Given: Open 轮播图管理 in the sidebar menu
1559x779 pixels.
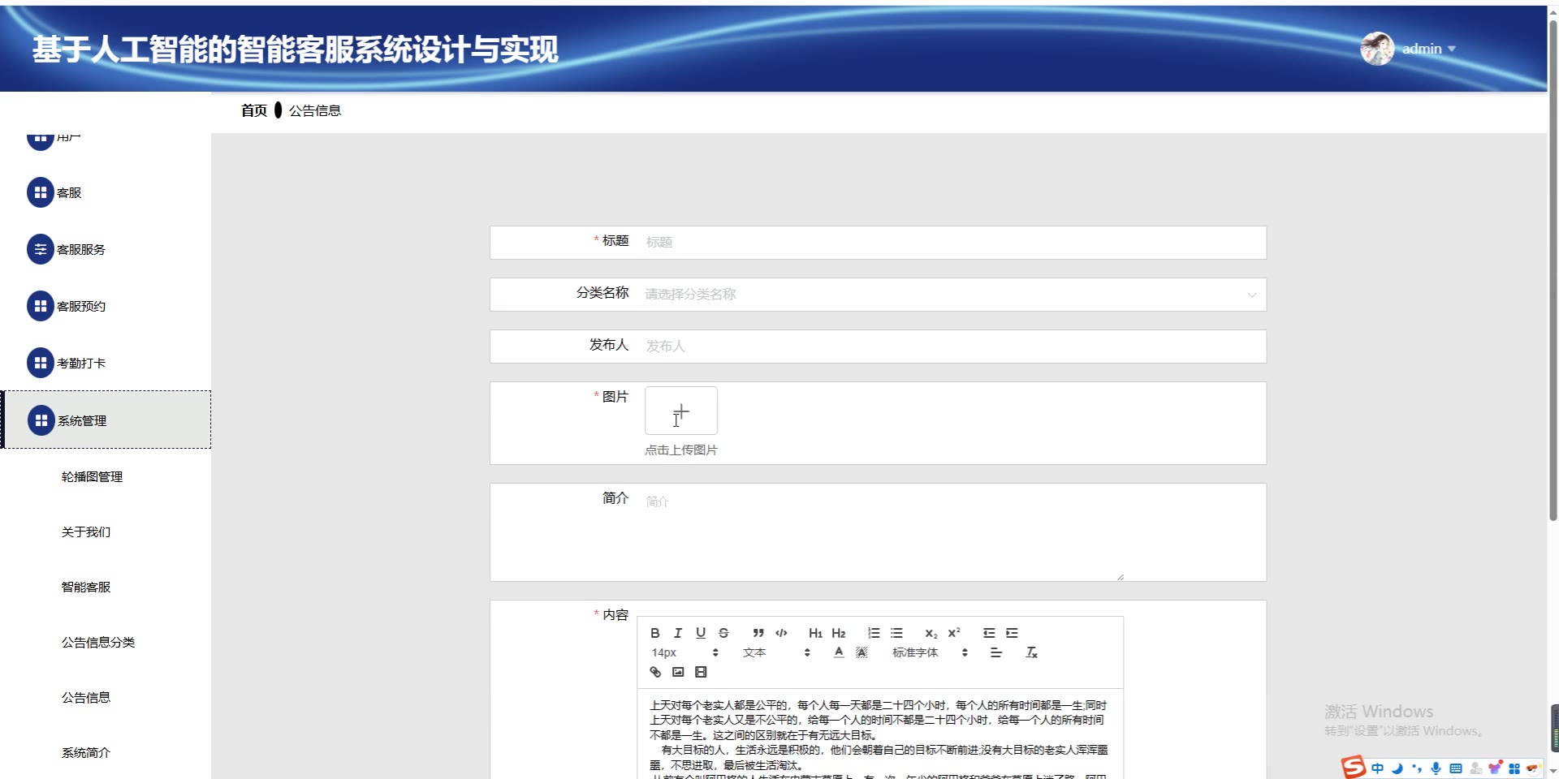Looking at the screenshot, I should click(x=92, y=476).
